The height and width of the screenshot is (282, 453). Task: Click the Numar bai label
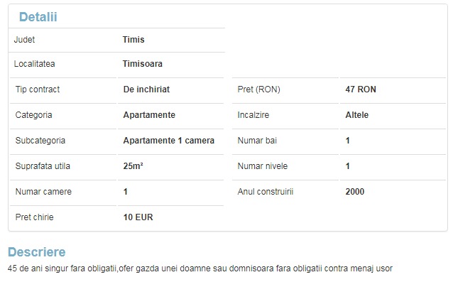pos(257,141)
